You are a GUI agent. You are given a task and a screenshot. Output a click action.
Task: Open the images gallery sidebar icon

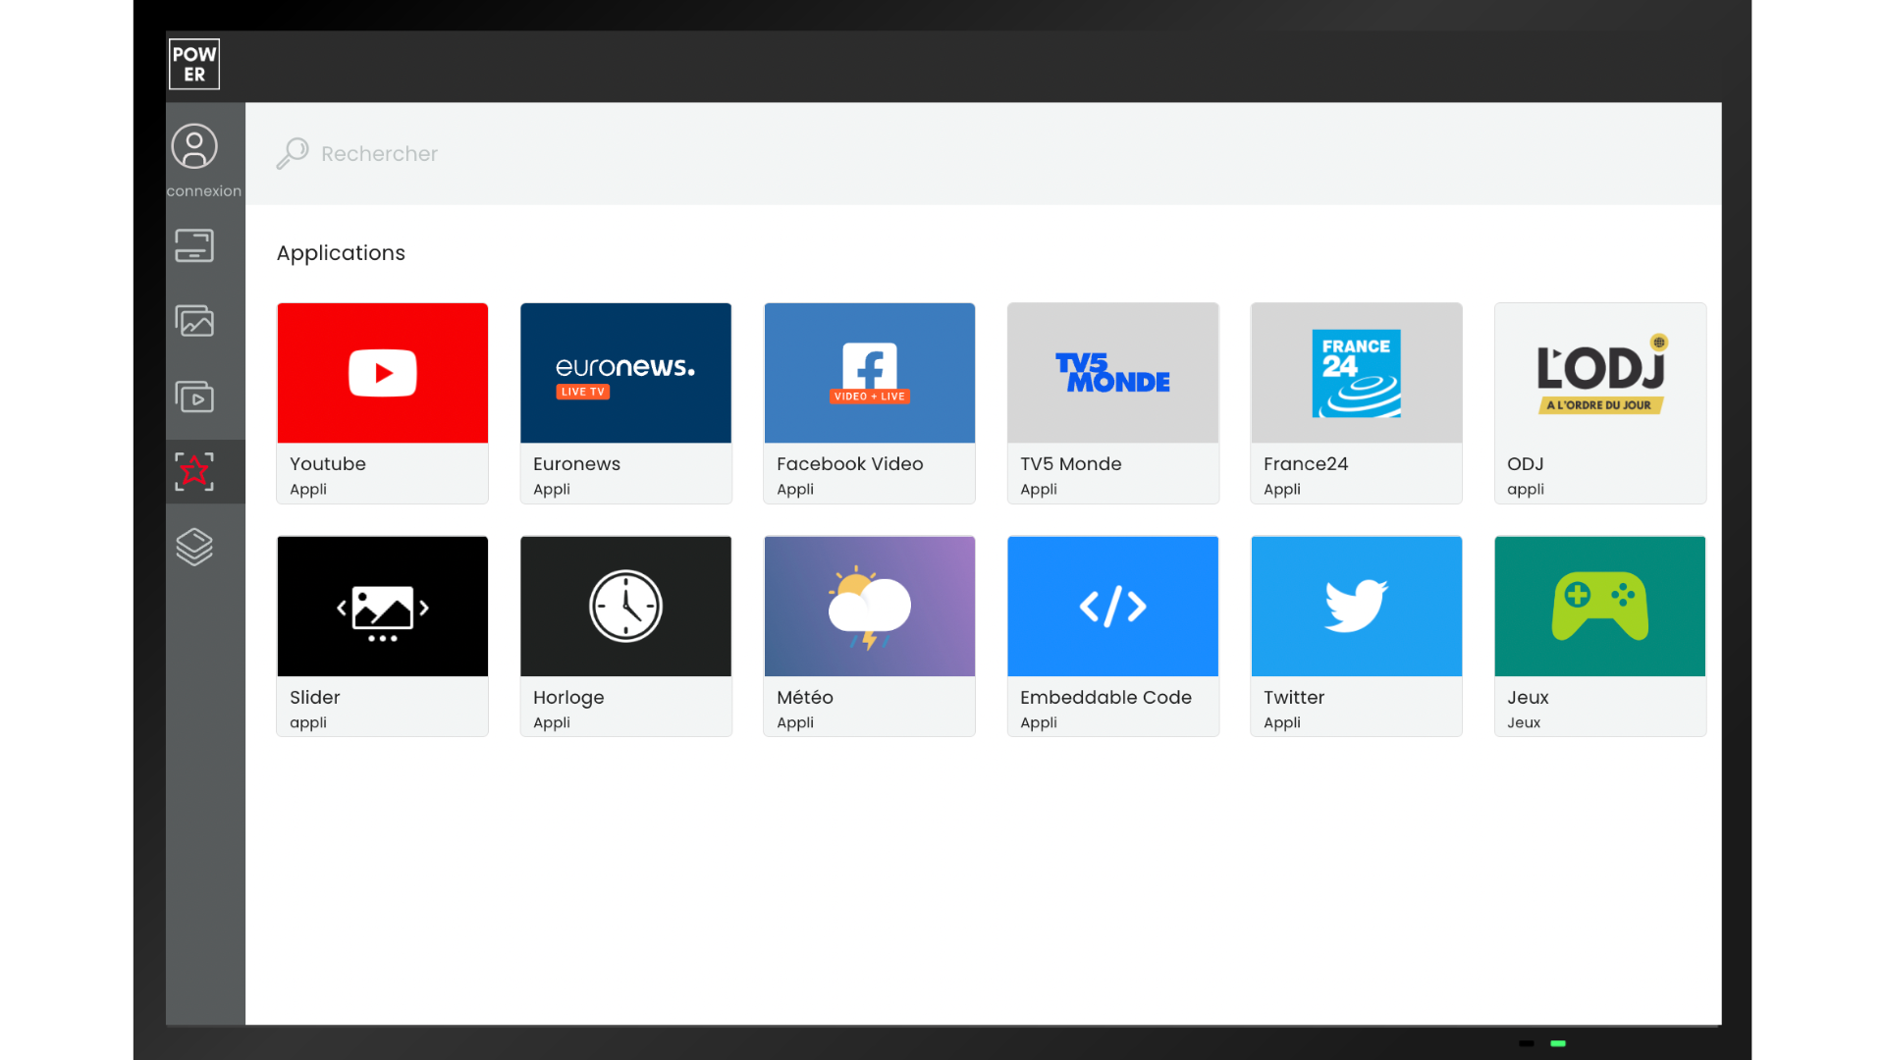194,321
